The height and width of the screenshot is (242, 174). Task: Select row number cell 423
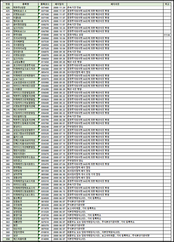(8, 18)
